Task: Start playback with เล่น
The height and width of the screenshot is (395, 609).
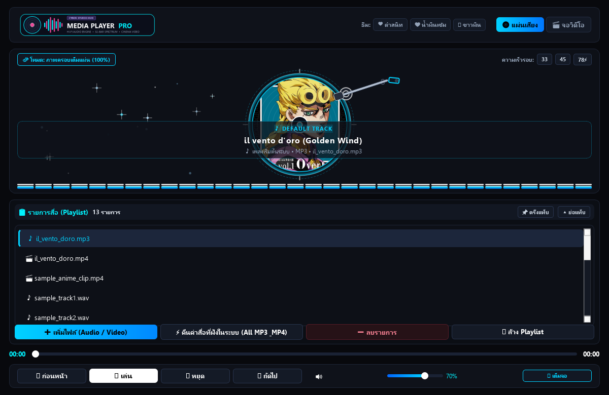Action: pos(123,376)
